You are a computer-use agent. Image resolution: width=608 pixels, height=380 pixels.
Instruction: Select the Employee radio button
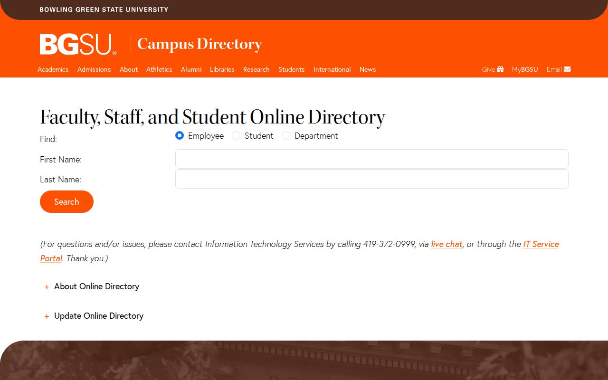point(180,135)
